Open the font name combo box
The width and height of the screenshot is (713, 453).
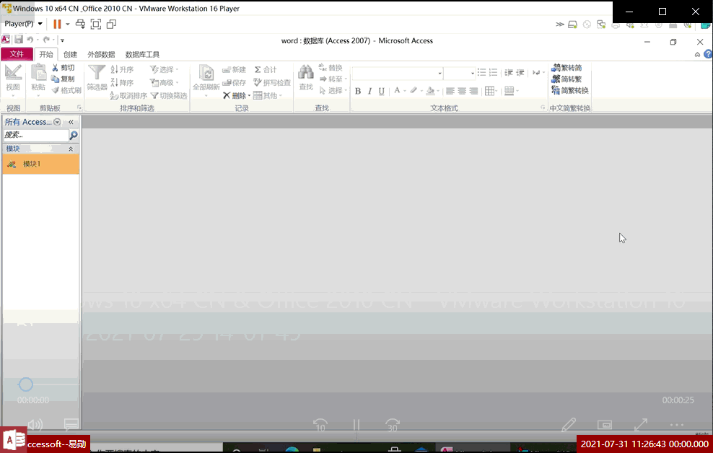398,73
